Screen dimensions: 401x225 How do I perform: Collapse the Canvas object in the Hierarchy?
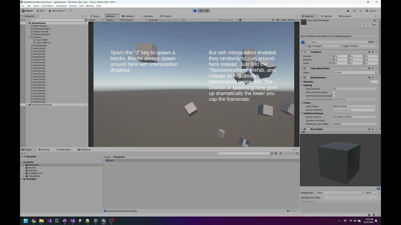[29, 37]
